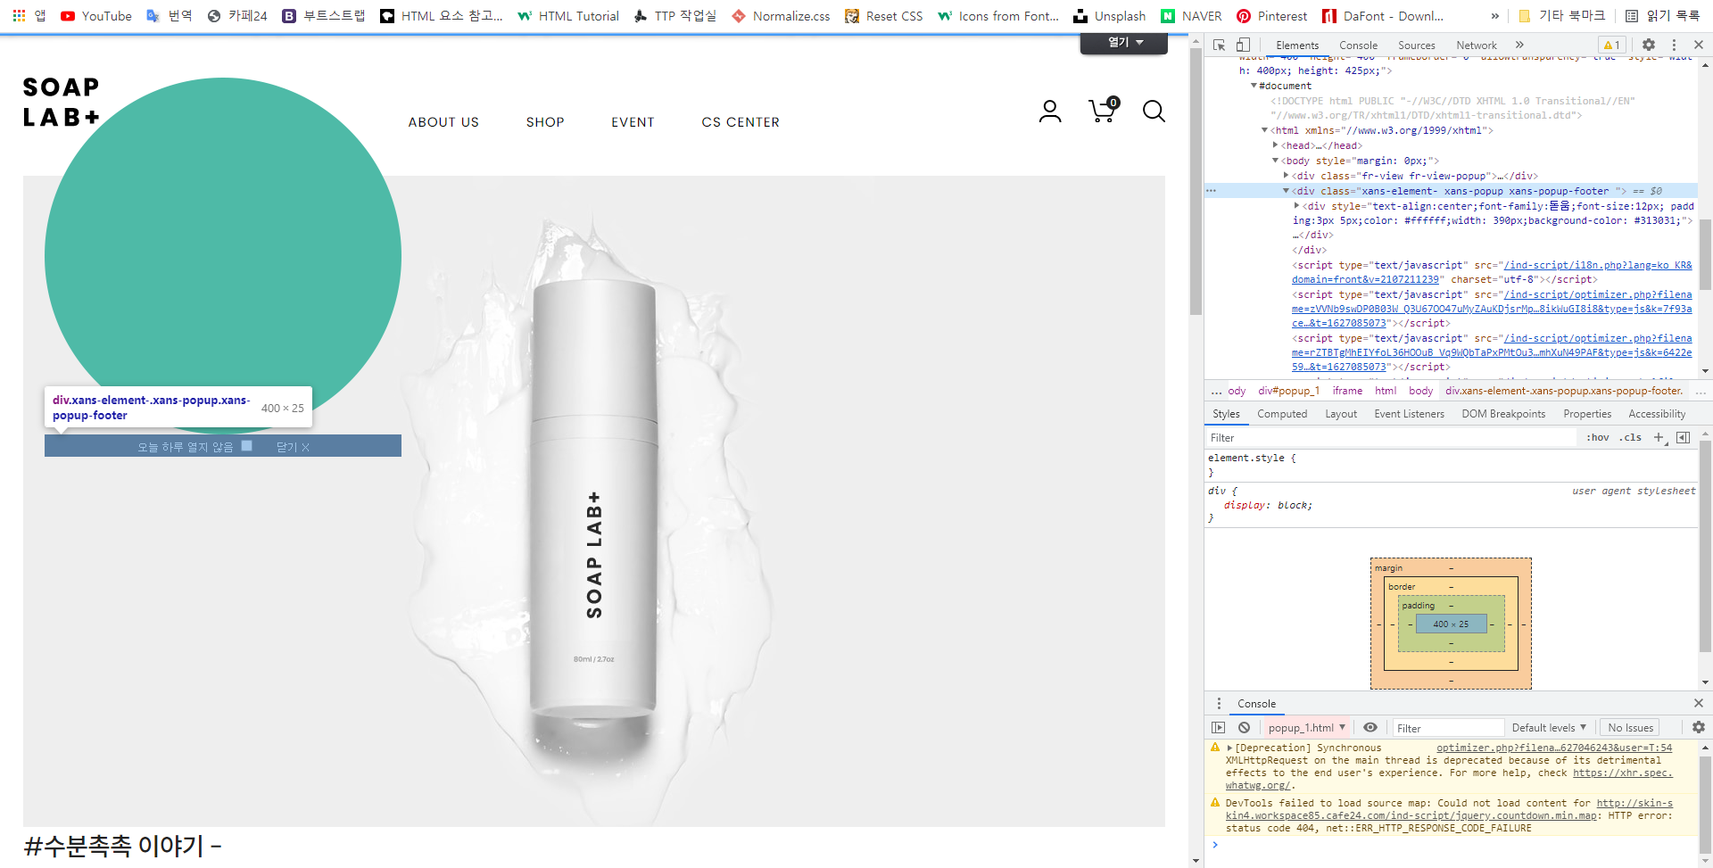Open the Normalize.css bookmark

tap(781, 16)
